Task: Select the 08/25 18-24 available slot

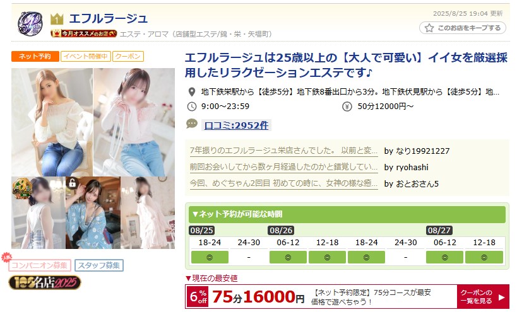Action: (x=210, y=257)
